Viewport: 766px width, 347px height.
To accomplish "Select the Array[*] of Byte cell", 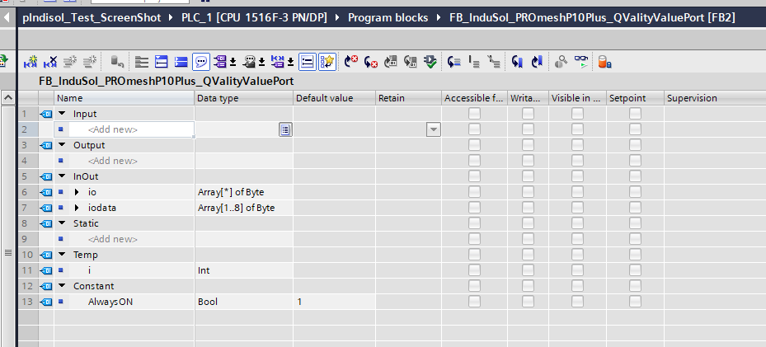I will (x=244, y=192).
